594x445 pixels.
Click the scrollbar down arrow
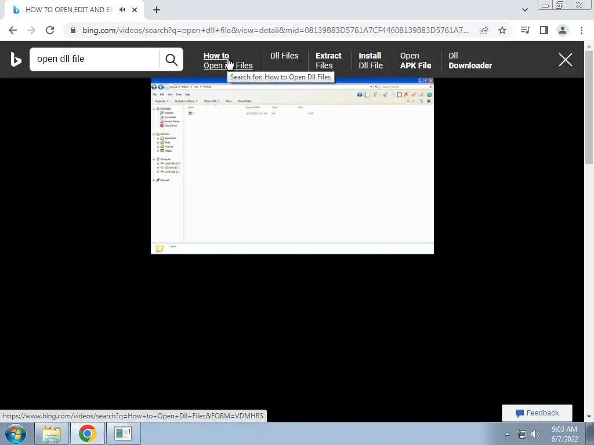click(x=589, y=417)
